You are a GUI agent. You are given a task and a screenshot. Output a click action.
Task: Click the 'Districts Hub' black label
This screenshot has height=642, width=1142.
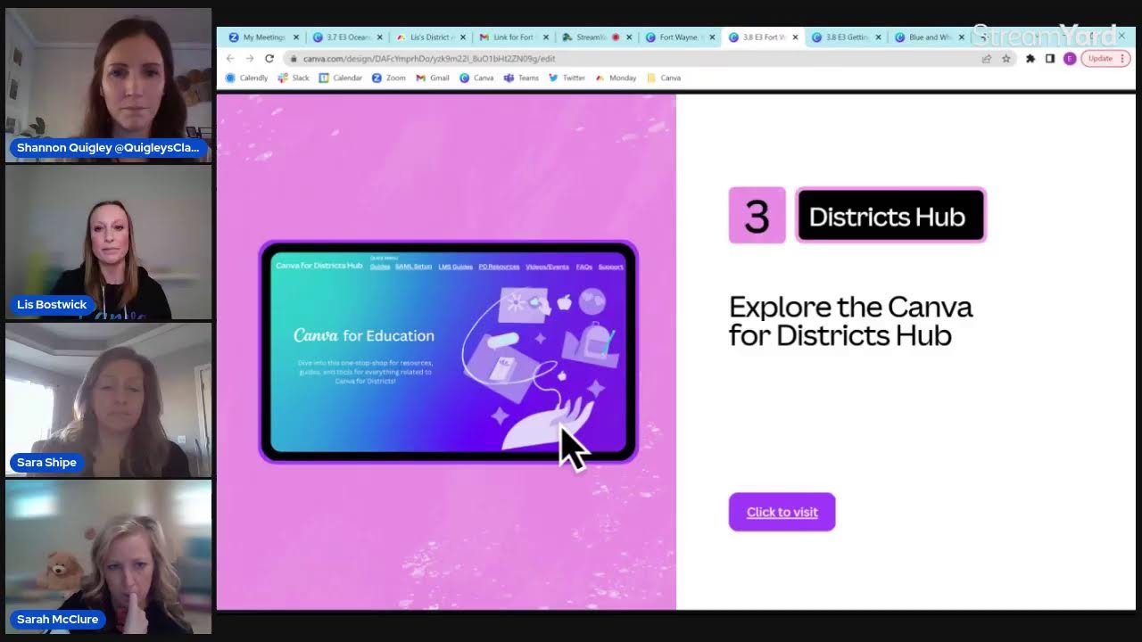(x=890, y=216)
